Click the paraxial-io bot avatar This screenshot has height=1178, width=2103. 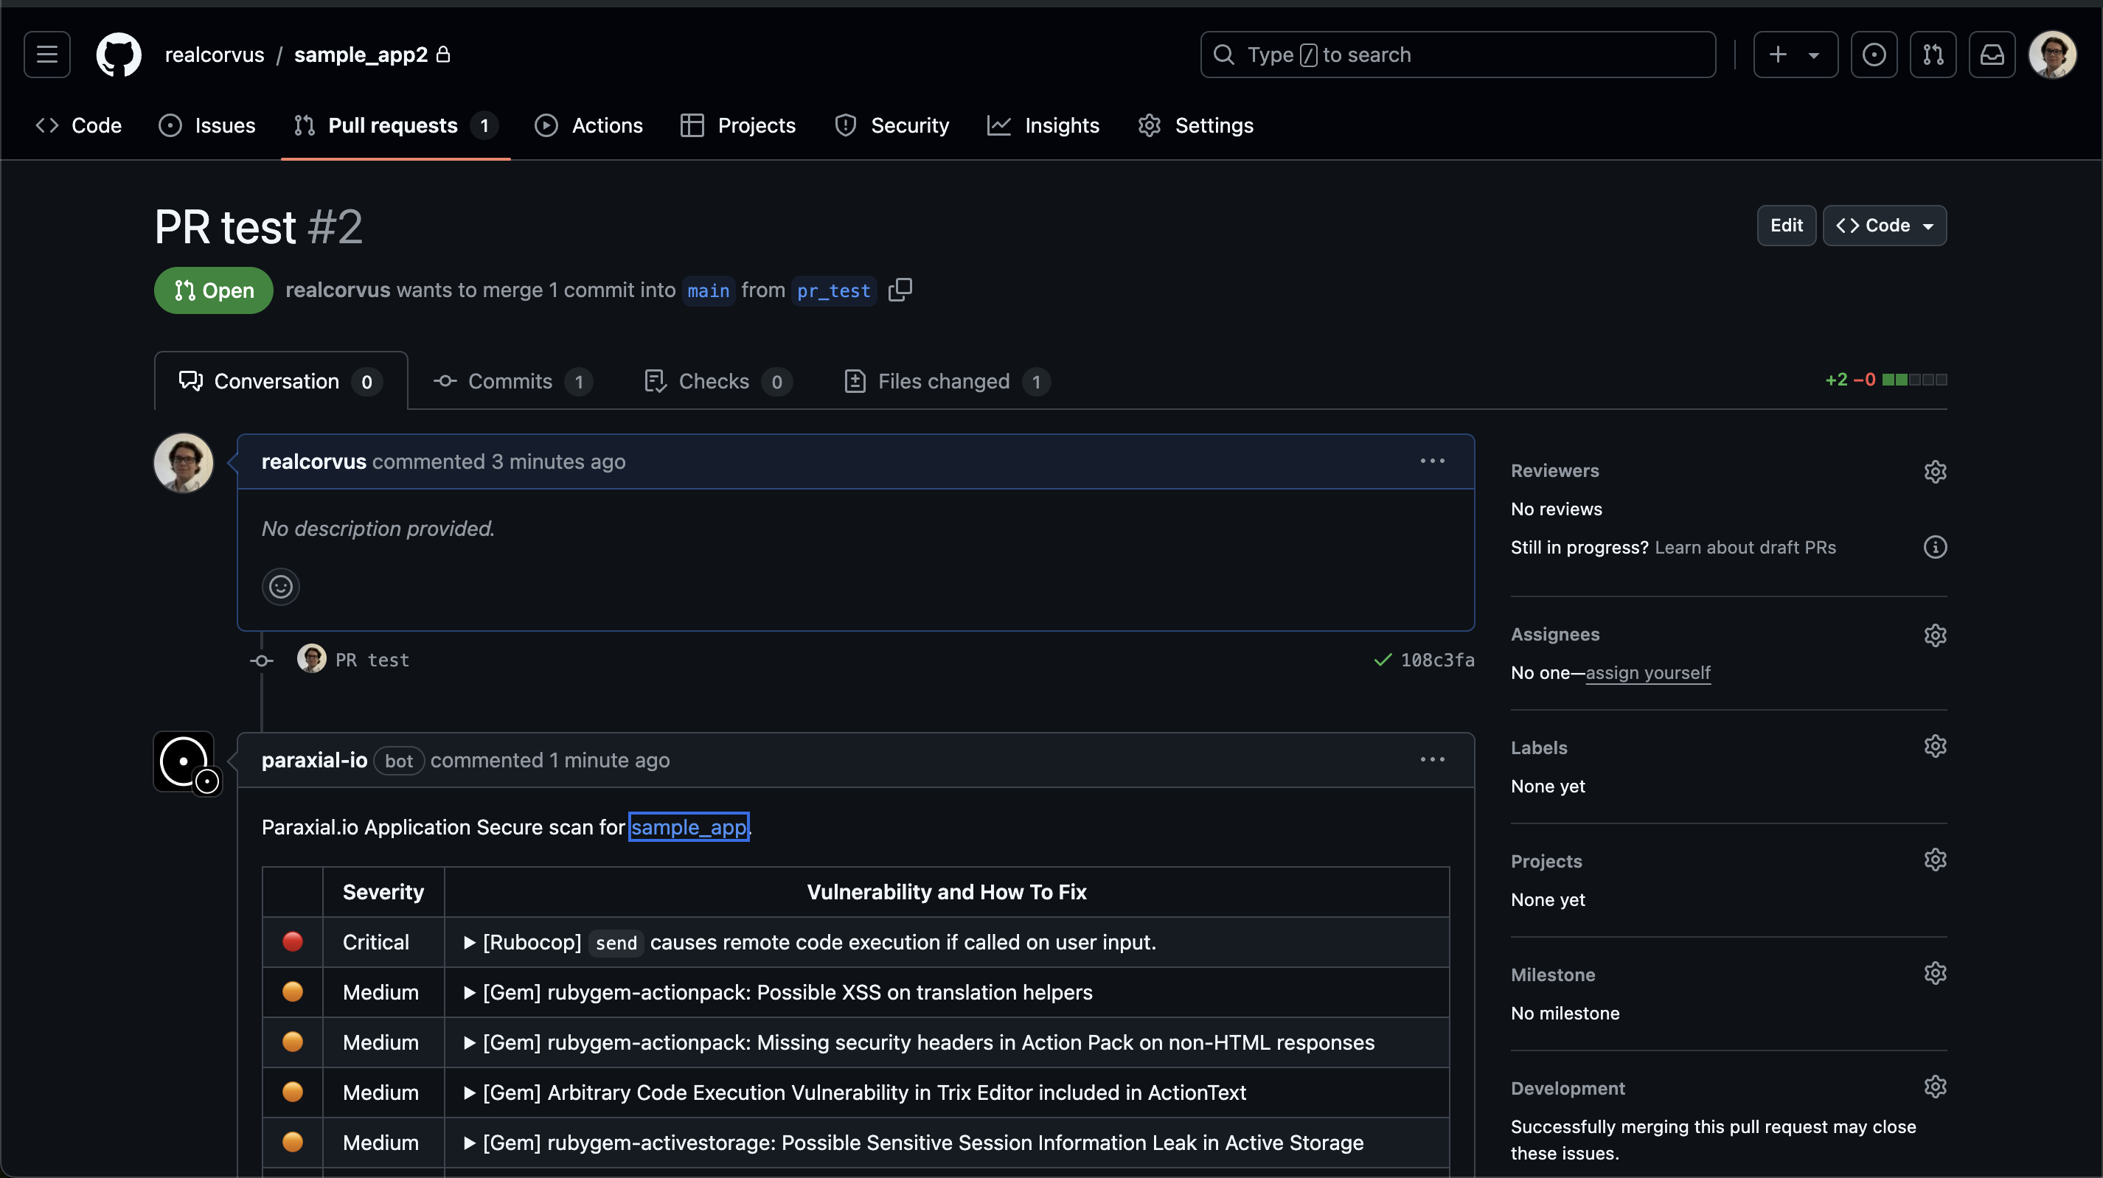point(184,761)
